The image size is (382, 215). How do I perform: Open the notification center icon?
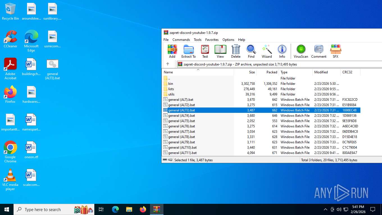coord(373,209)
